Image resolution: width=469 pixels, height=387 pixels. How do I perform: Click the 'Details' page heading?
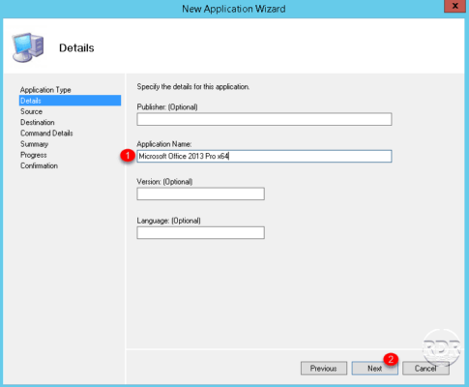point(76,48)
